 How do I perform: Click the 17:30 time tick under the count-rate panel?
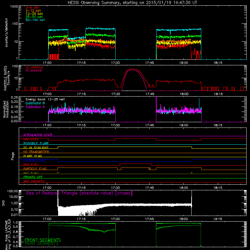click(x=115, y=63)
